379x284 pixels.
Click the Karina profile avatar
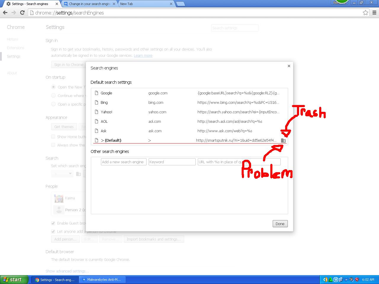pyautogui.click(x=59, y=198)
